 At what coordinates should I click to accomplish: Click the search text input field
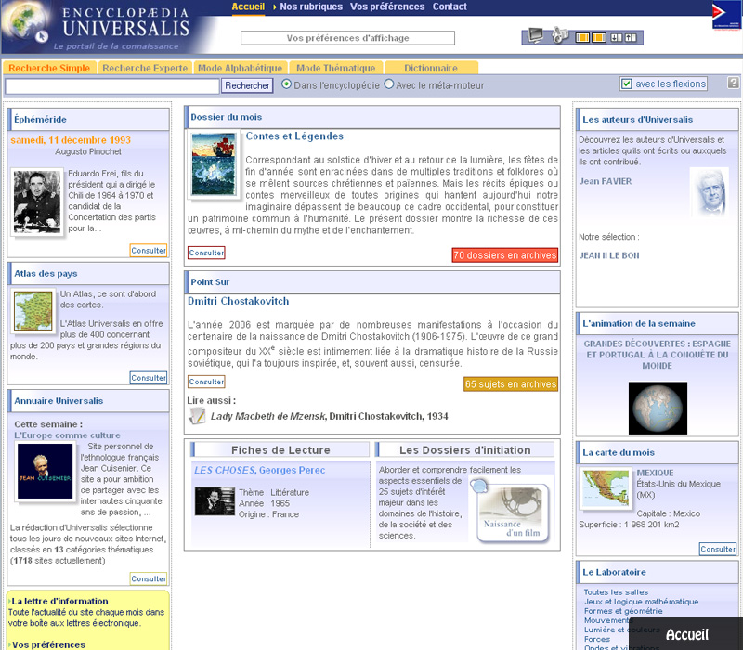[111, 85]
